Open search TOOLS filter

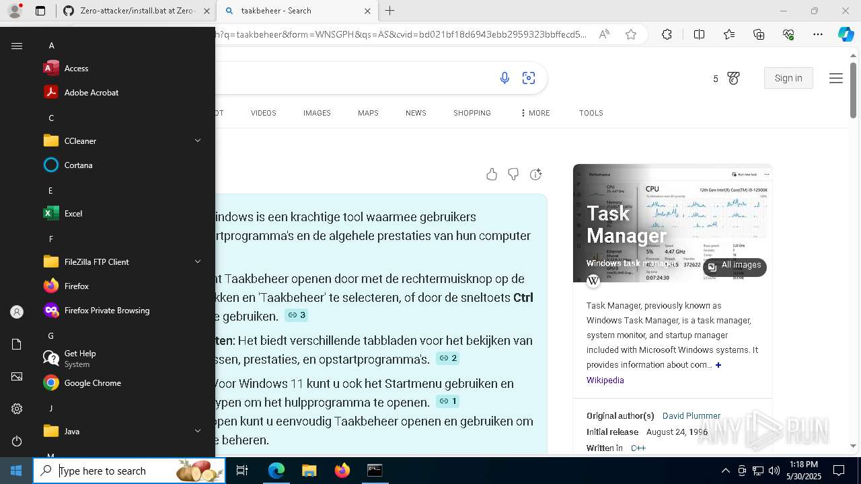coord(591,113)
